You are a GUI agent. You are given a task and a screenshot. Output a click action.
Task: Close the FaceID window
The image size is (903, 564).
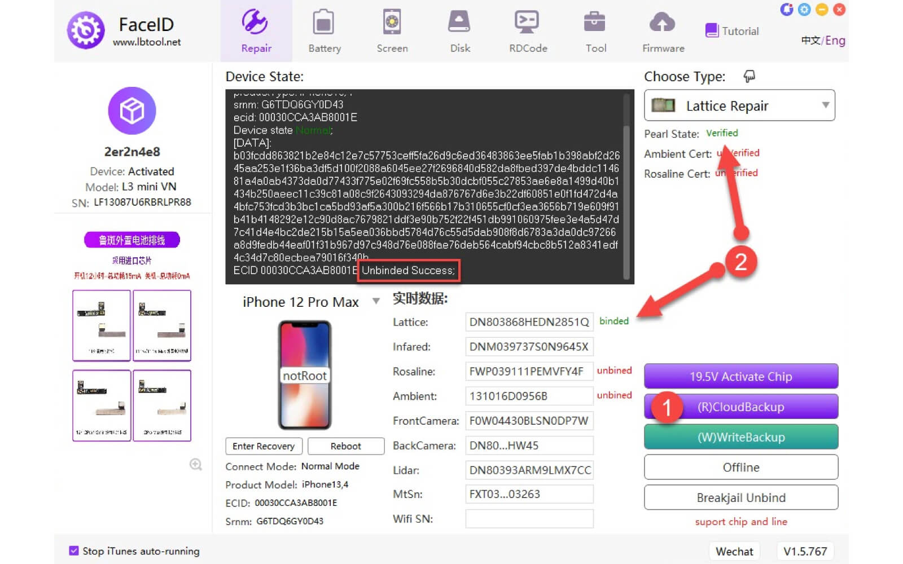839,10
